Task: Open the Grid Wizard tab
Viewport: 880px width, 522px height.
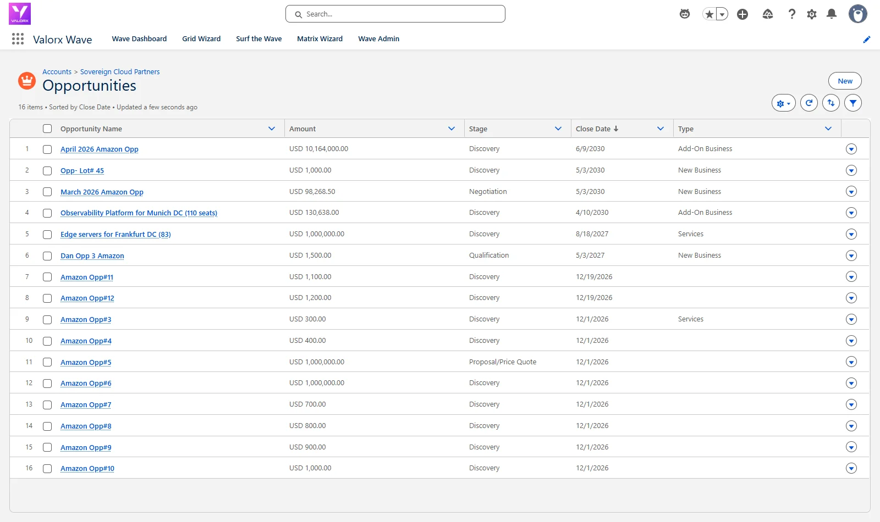Action: (x=201, y=39)
